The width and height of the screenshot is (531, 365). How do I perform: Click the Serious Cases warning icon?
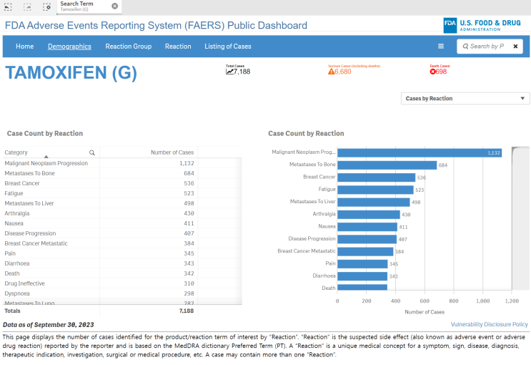point(331,72)
